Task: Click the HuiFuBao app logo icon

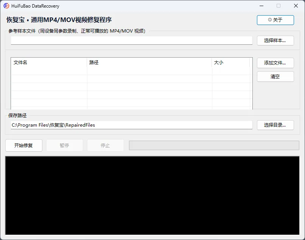Action: 6,6
